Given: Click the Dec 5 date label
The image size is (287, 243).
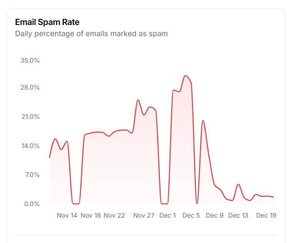Looking at the screenshot, I should pos(191,215).
